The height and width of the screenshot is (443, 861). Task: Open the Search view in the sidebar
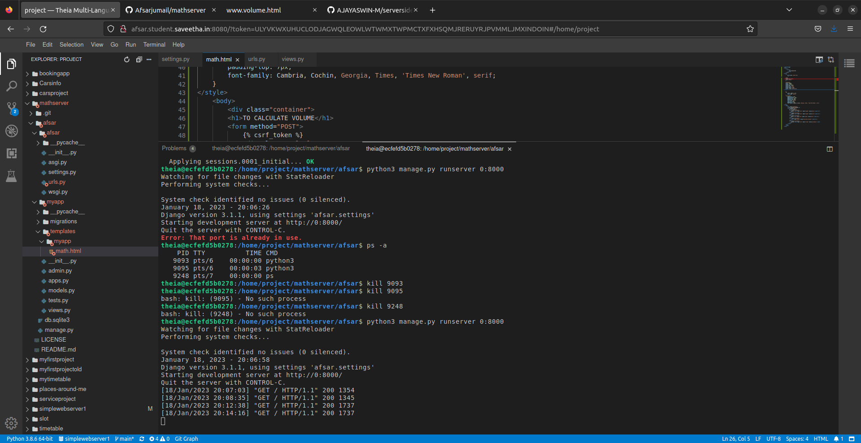(x=11, y=86)
